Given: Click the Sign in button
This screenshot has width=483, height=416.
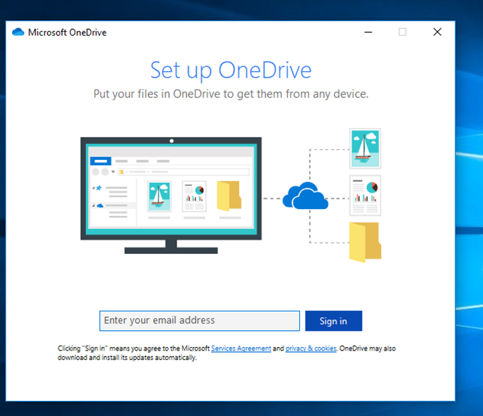Looking at the screenshot, I should pos(333,321).
